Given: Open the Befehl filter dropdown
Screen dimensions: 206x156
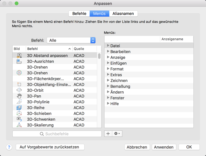Looking at the screenshot, I should [93, 40].
